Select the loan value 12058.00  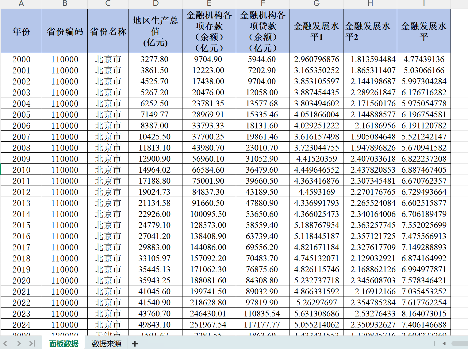[263, 92]
